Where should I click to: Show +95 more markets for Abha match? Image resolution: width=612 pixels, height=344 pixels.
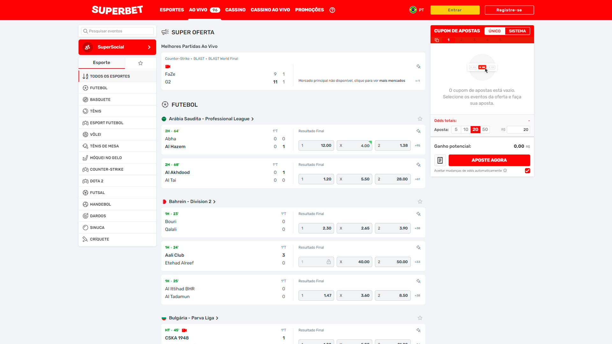point(418,146)
